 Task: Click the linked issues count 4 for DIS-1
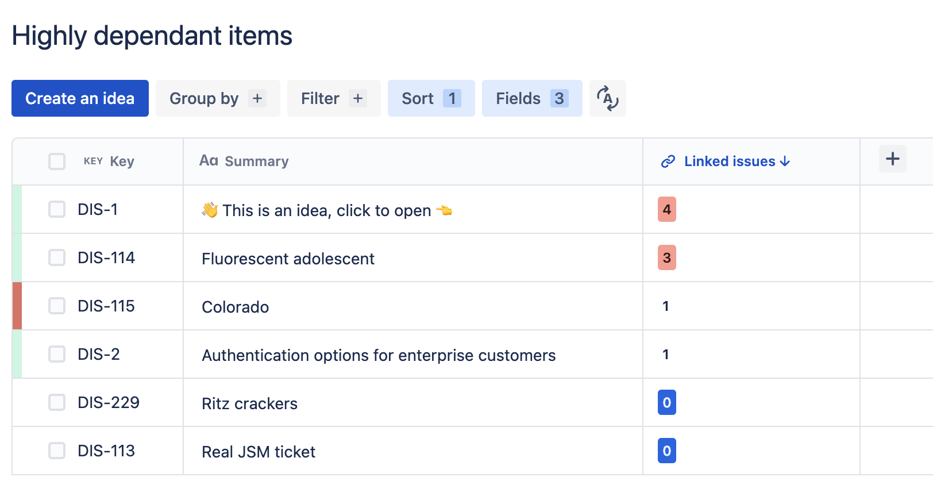pos(666,209)
